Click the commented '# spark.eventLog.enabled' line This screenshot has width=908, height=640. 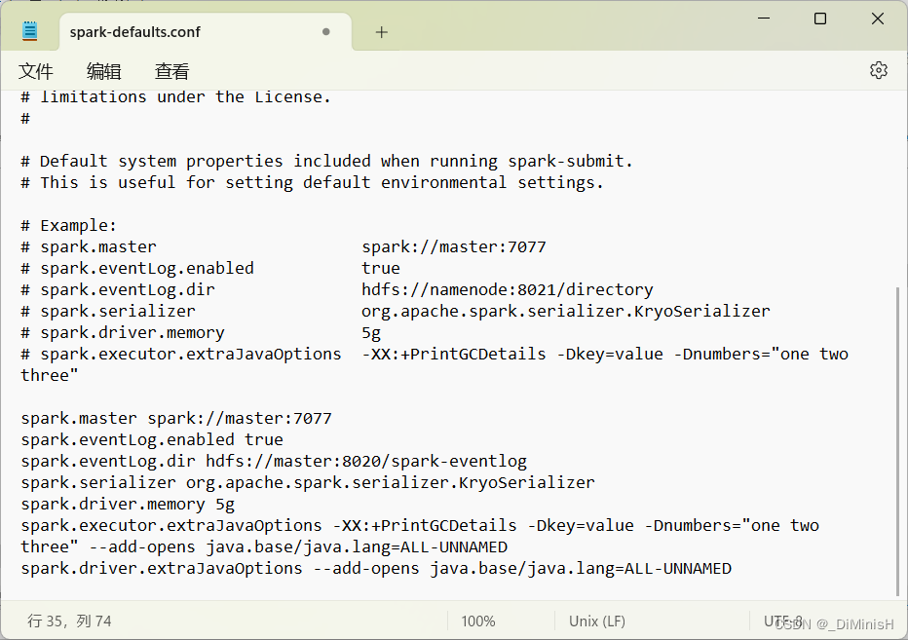[x=210, y=268]
